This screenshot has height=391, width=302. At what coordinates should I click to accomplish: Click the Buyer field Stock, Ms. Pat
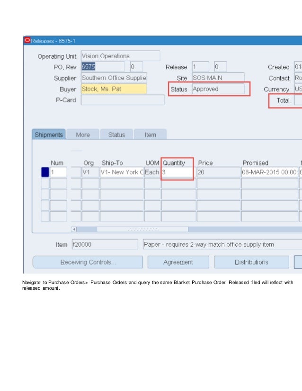pos(114,89)
